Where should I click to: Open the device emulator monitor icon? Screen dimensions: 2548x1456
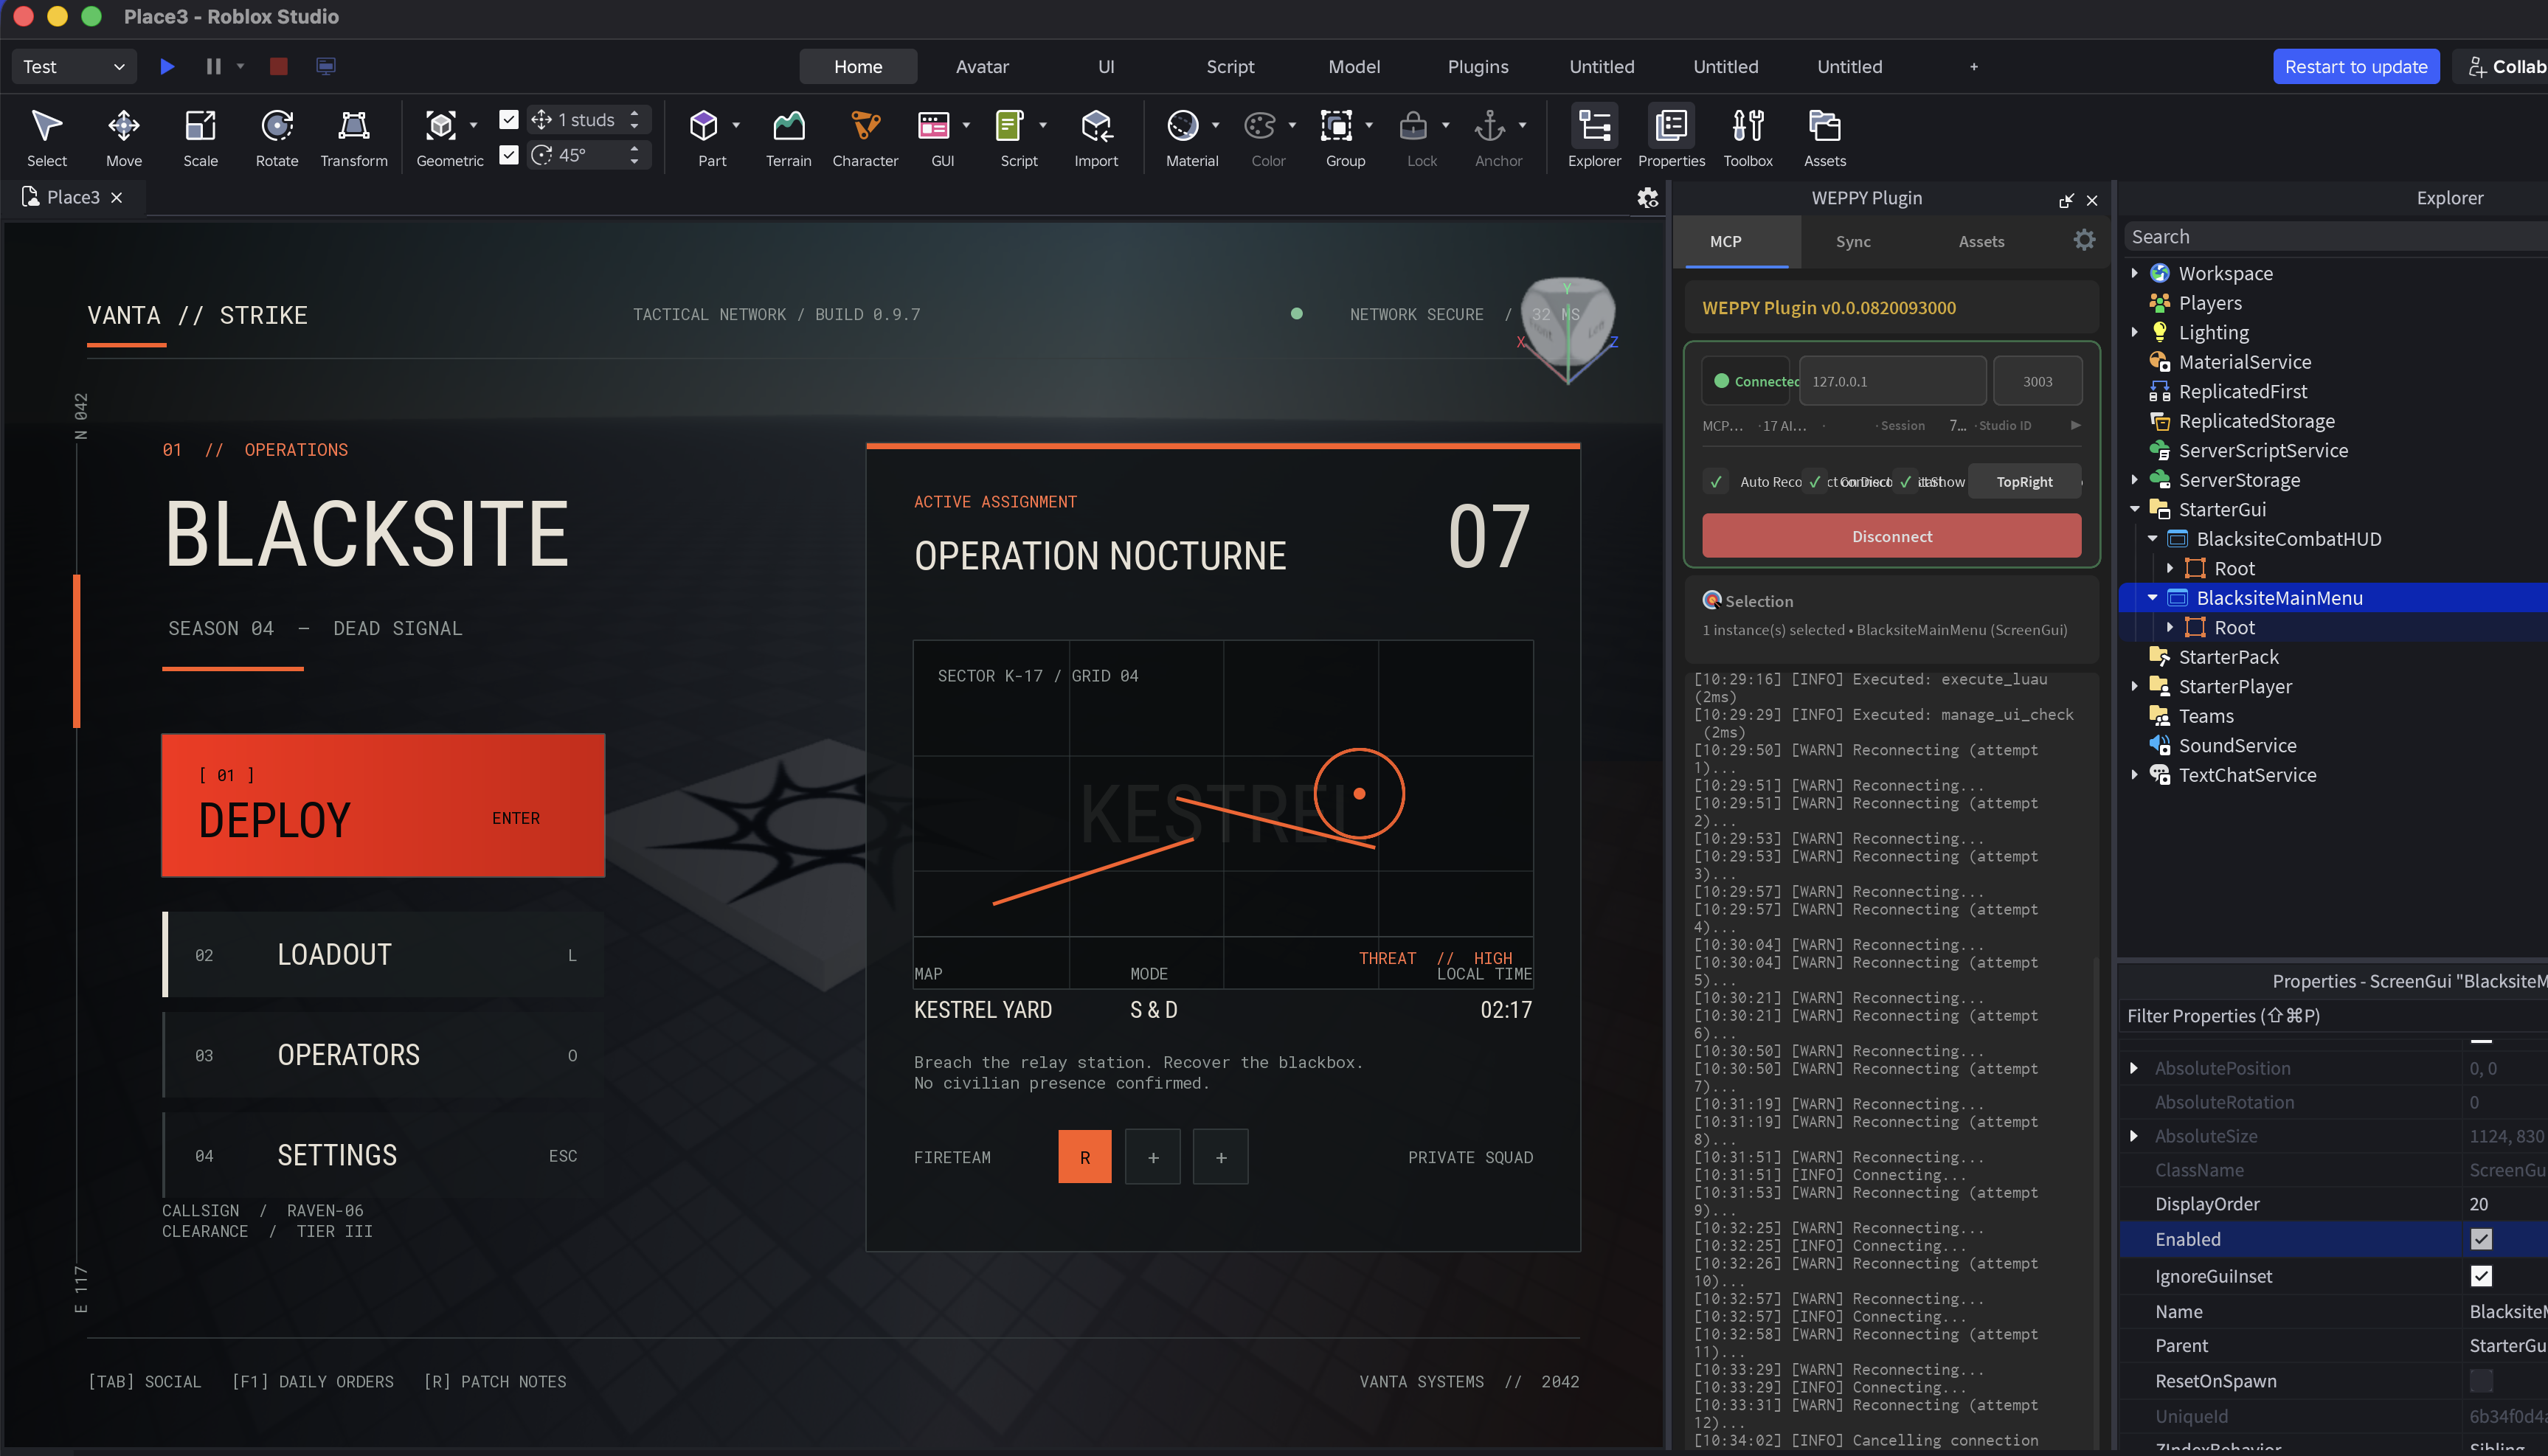click(x=326, y=66)
